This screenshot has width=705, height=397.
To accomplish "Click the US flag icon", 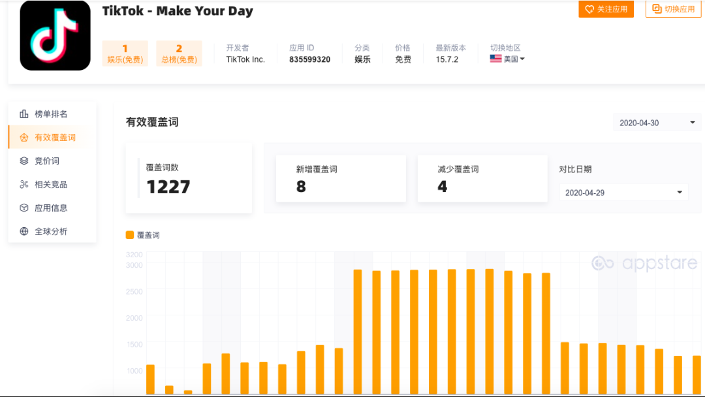I will coord(495,59).
